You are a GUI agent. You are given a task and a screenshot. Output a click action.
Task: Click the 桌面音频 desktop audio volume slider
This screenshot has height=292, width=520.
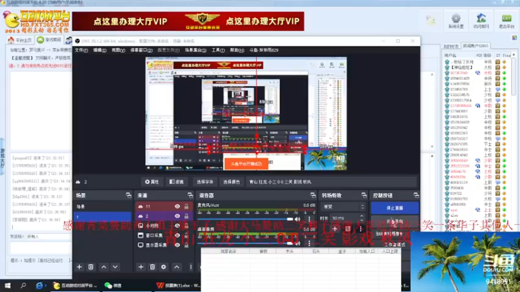click(x=246, y=243)
